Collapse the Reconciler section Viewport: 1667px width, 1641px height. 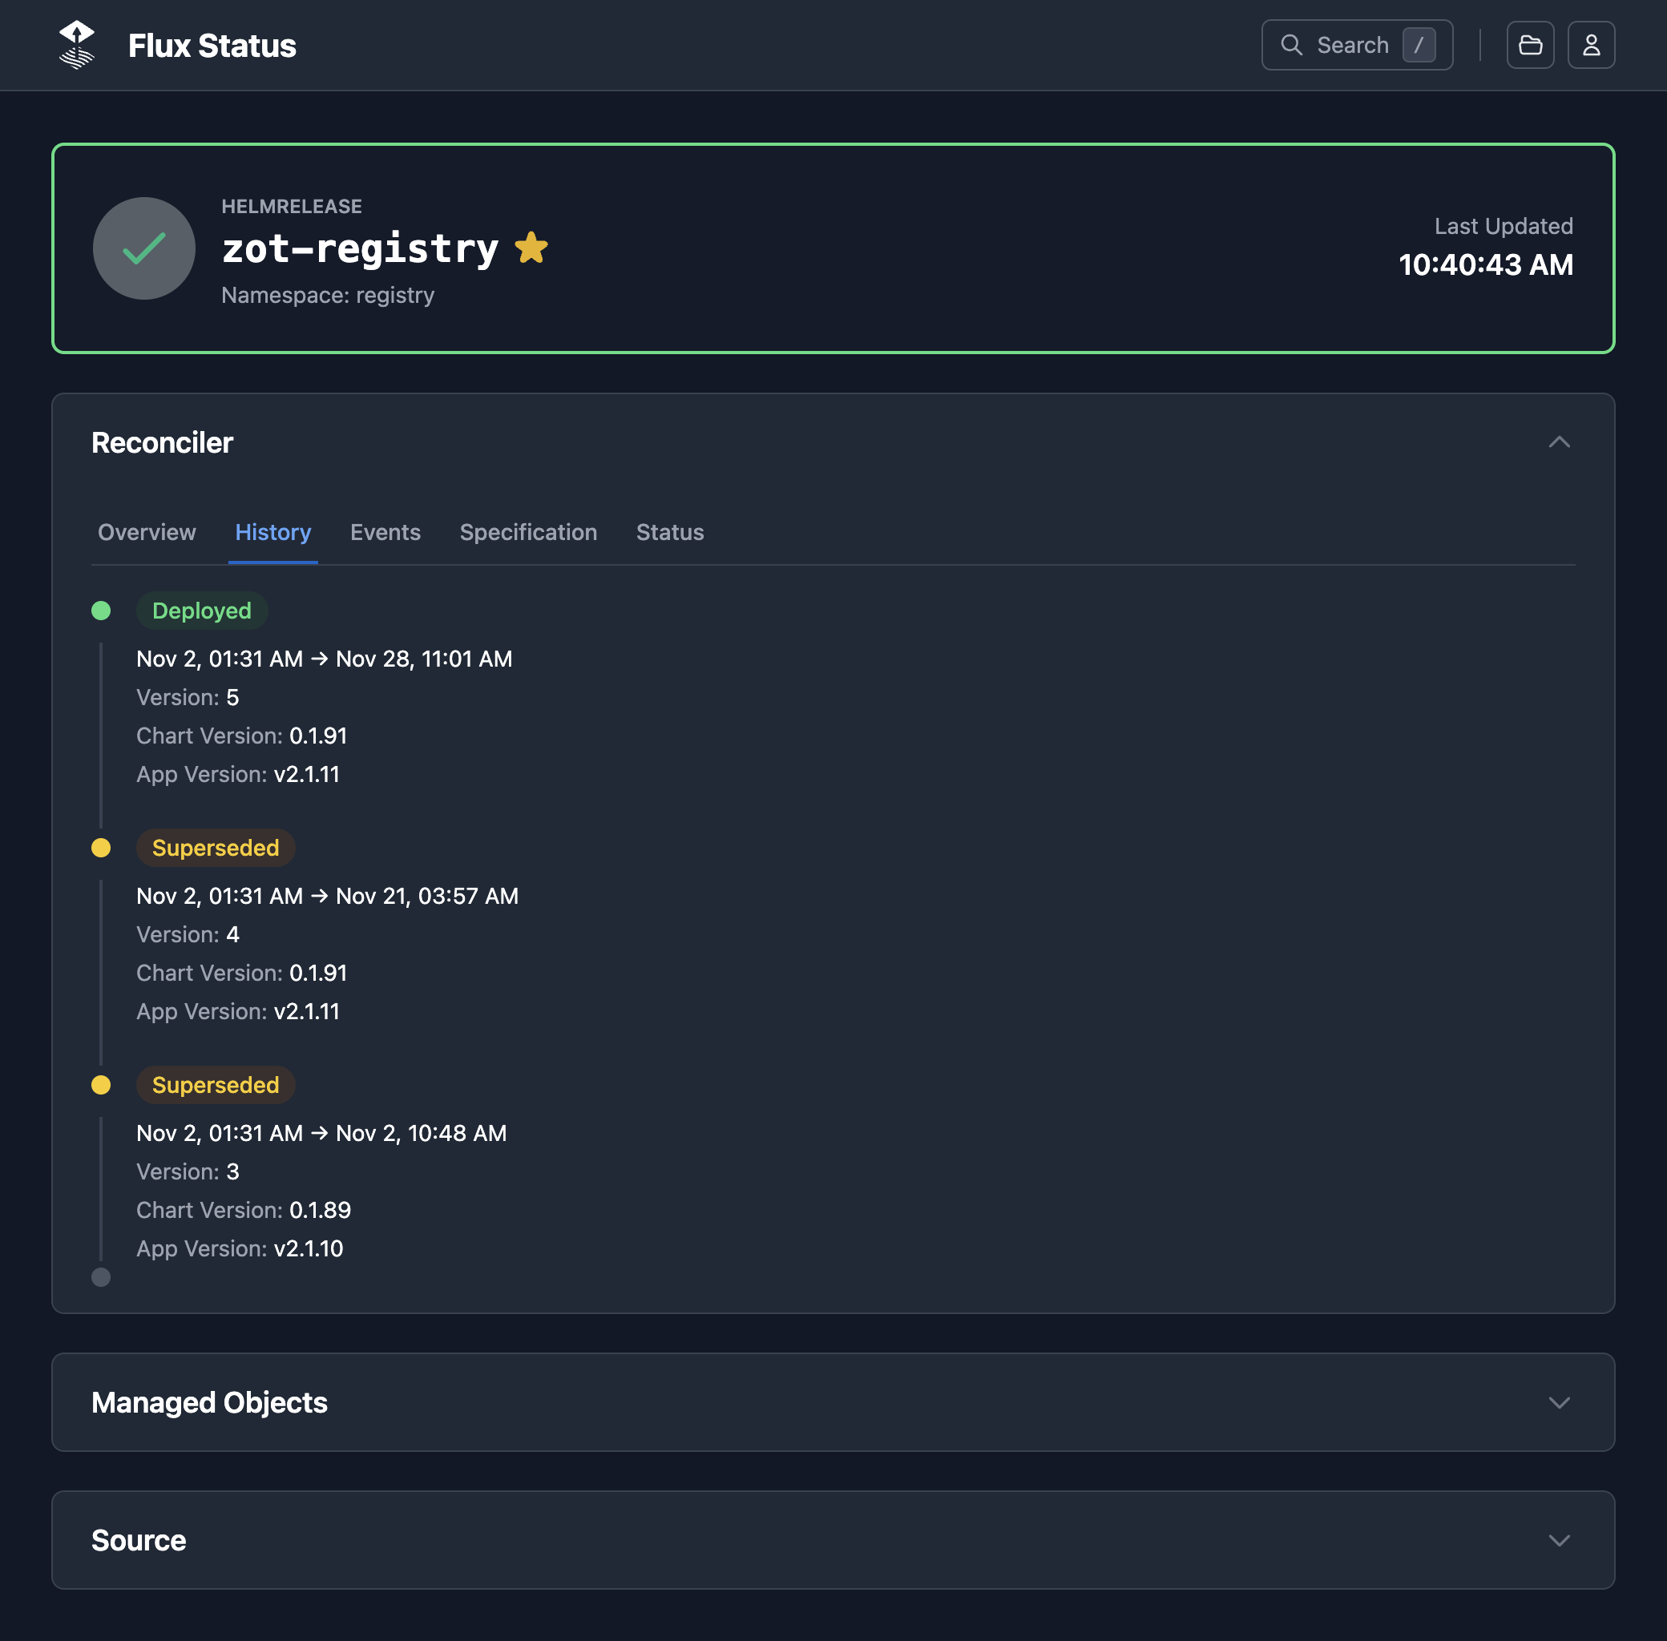1558,443
